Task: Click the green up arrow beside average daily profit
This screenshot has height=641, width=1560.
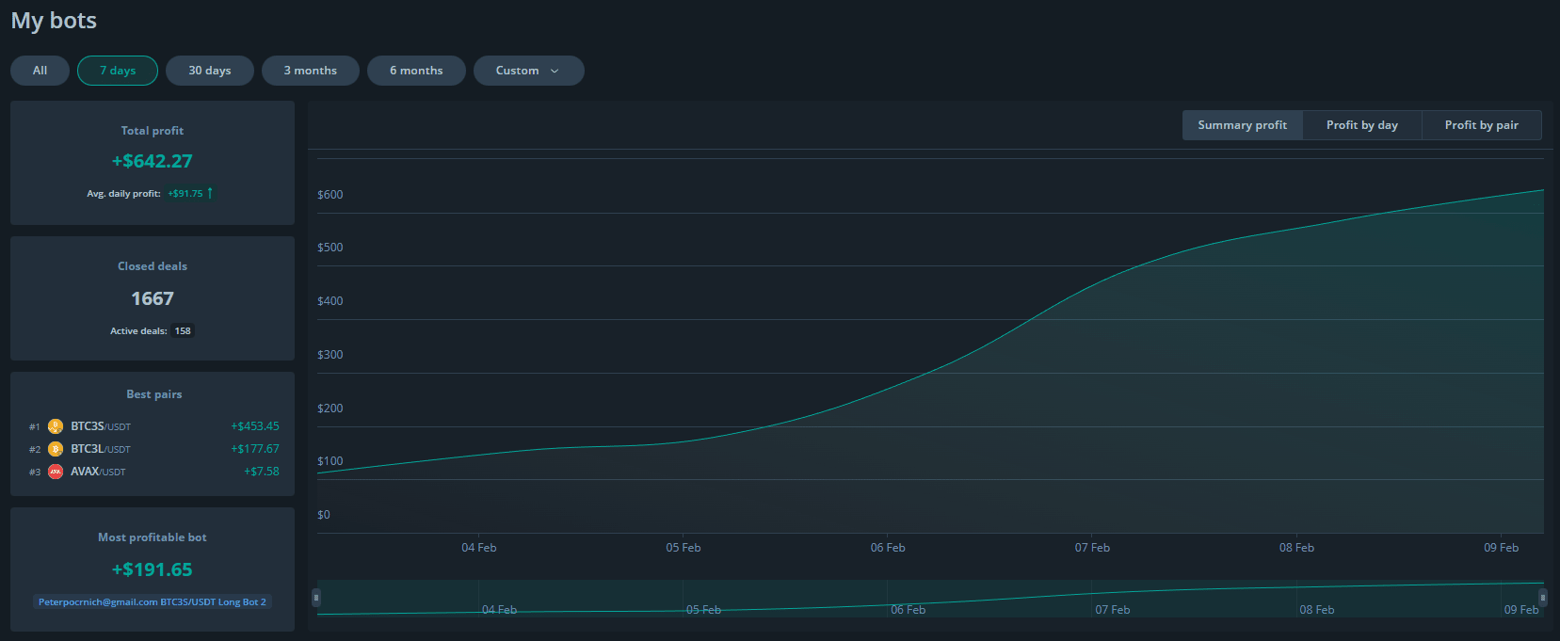Action: pyautogui.click(x=210, y=193)
